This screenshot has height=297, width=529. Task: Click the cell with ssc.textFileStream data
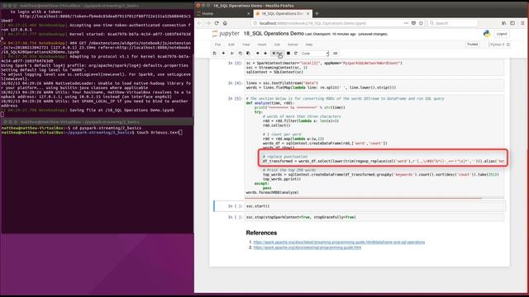pyautogui.click(x=374, y=85)
